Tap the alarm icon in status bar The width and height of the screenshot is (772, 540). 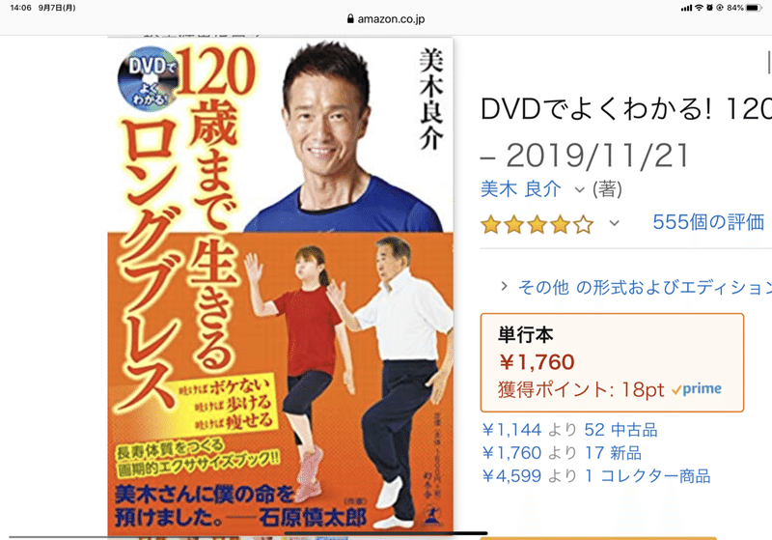[x=709, y=8]
